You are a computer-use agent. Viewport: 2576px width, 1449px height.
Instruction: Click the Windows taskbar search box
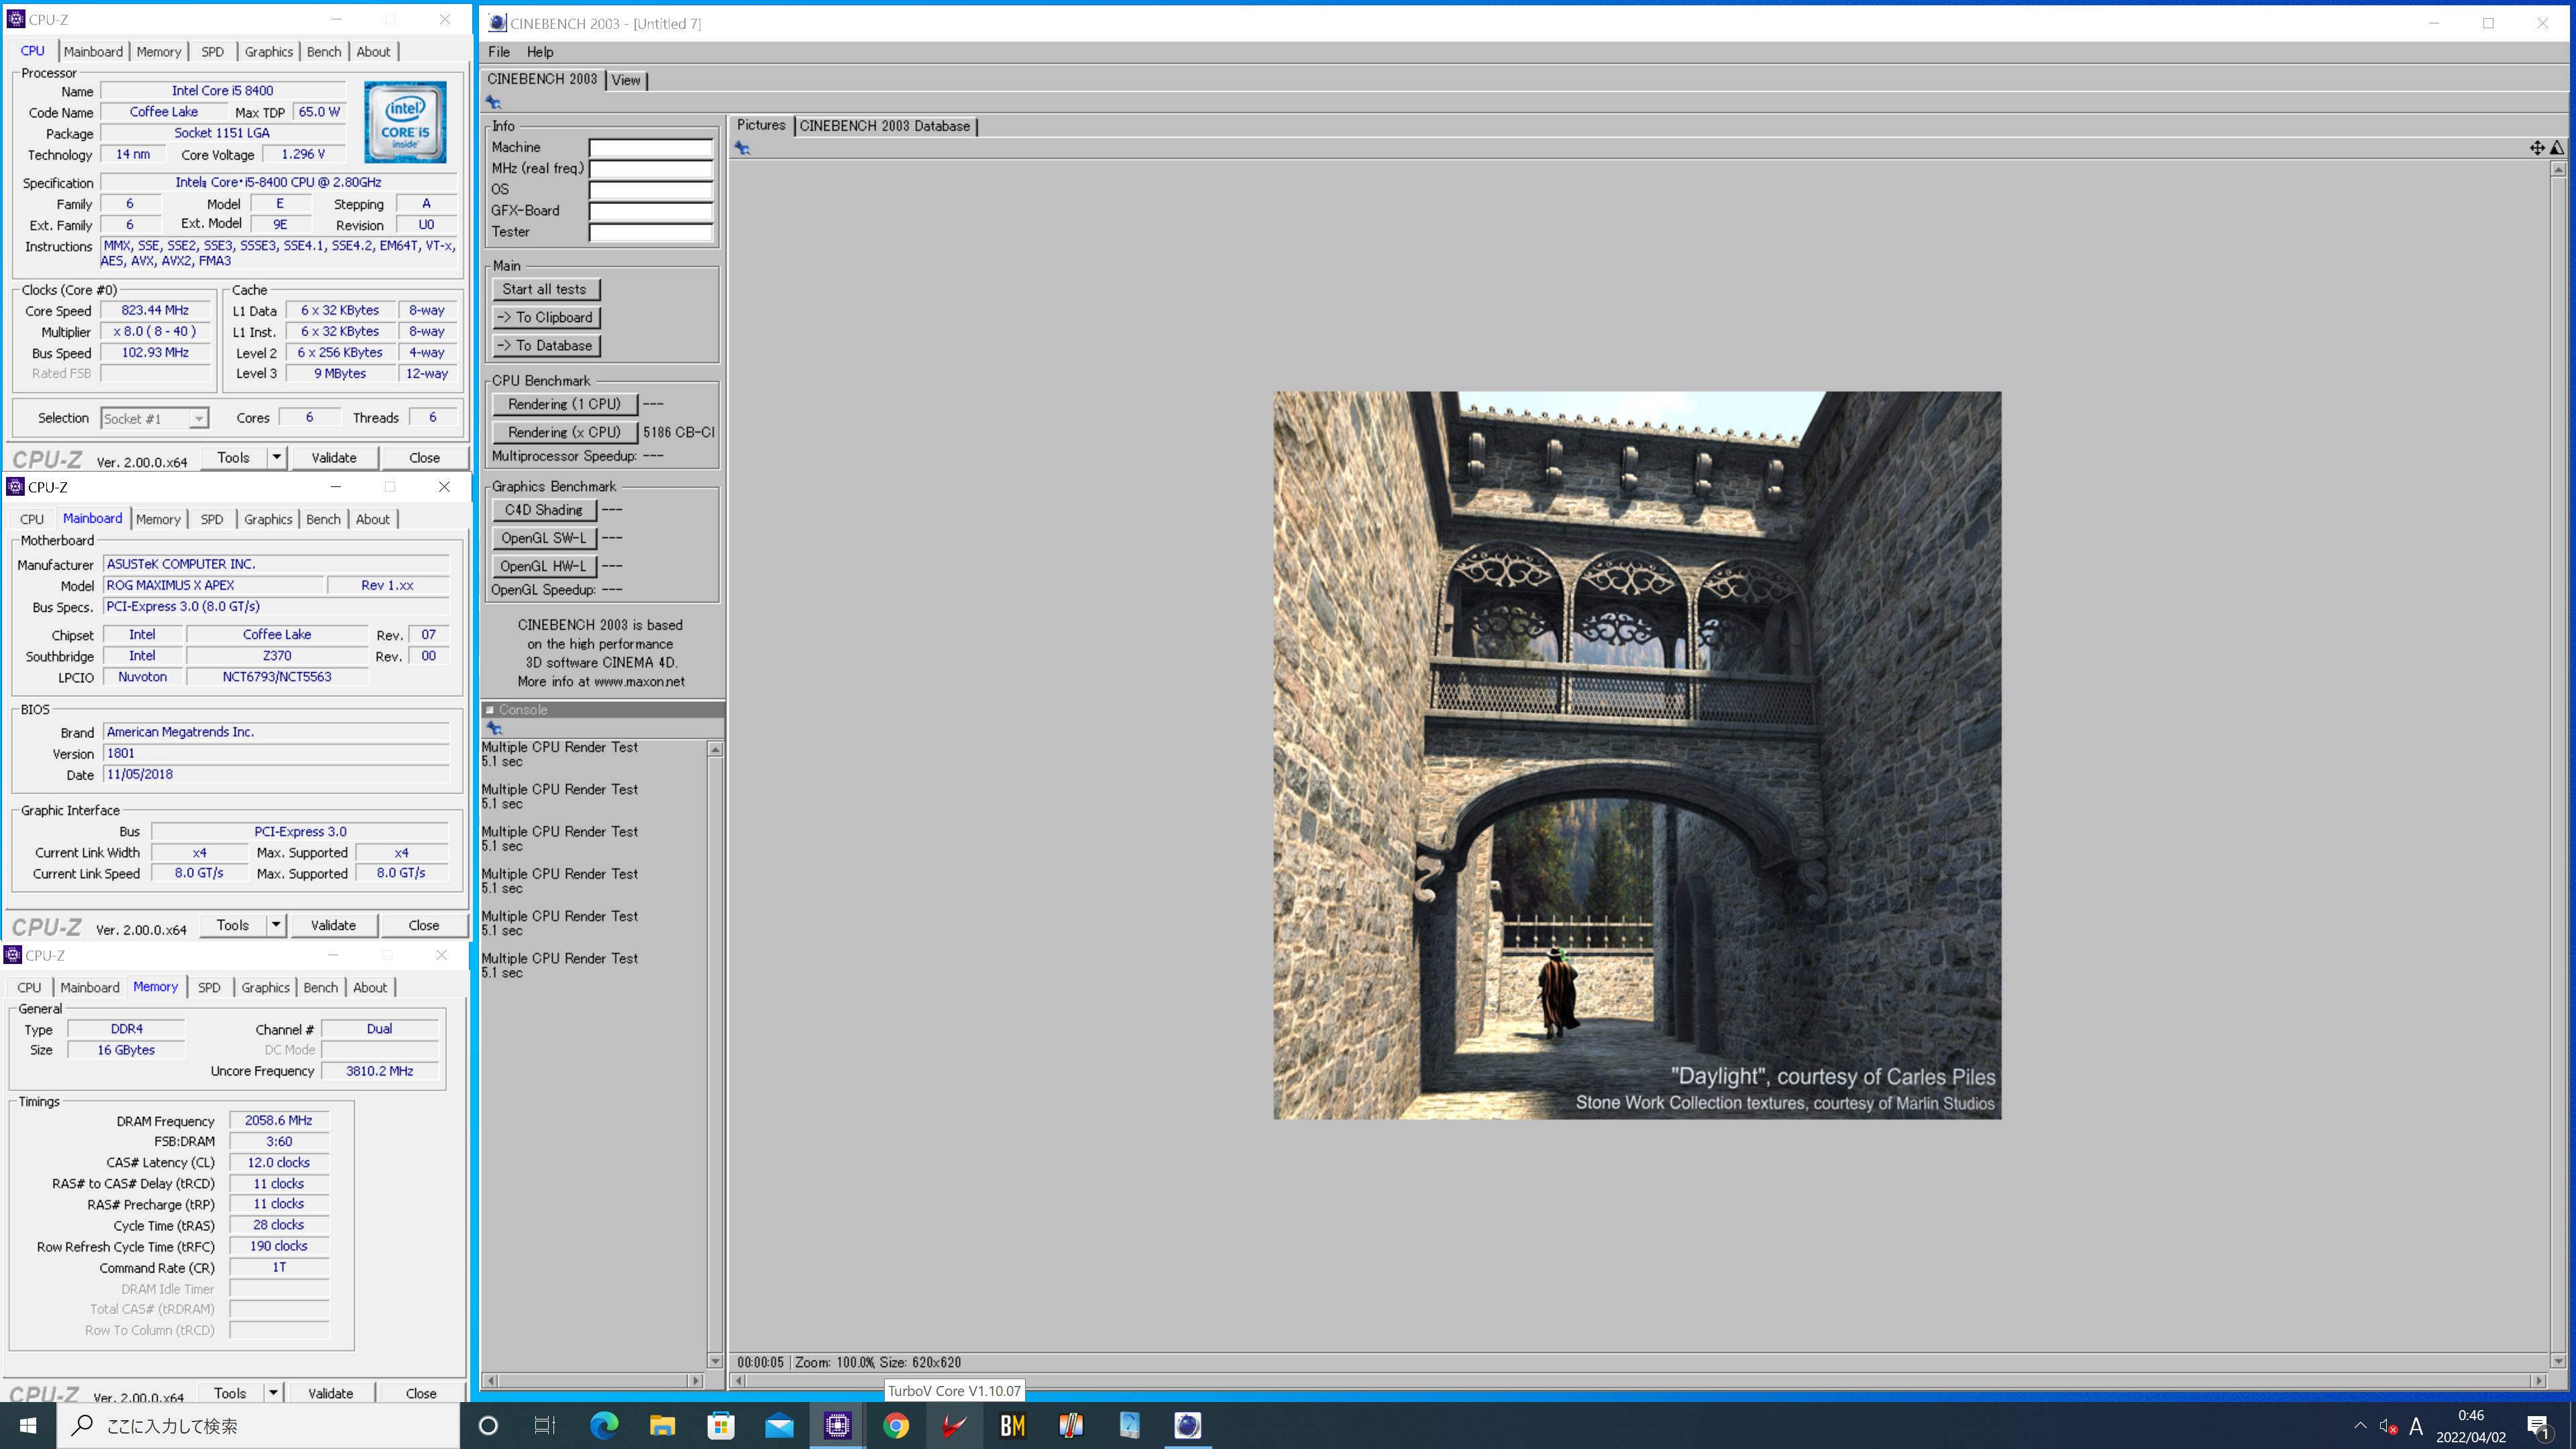[x=258, y=1426]
